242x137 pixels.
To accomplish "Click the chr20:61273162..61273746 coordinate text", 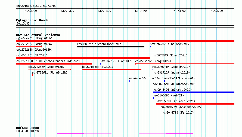I will click(36, 6).
